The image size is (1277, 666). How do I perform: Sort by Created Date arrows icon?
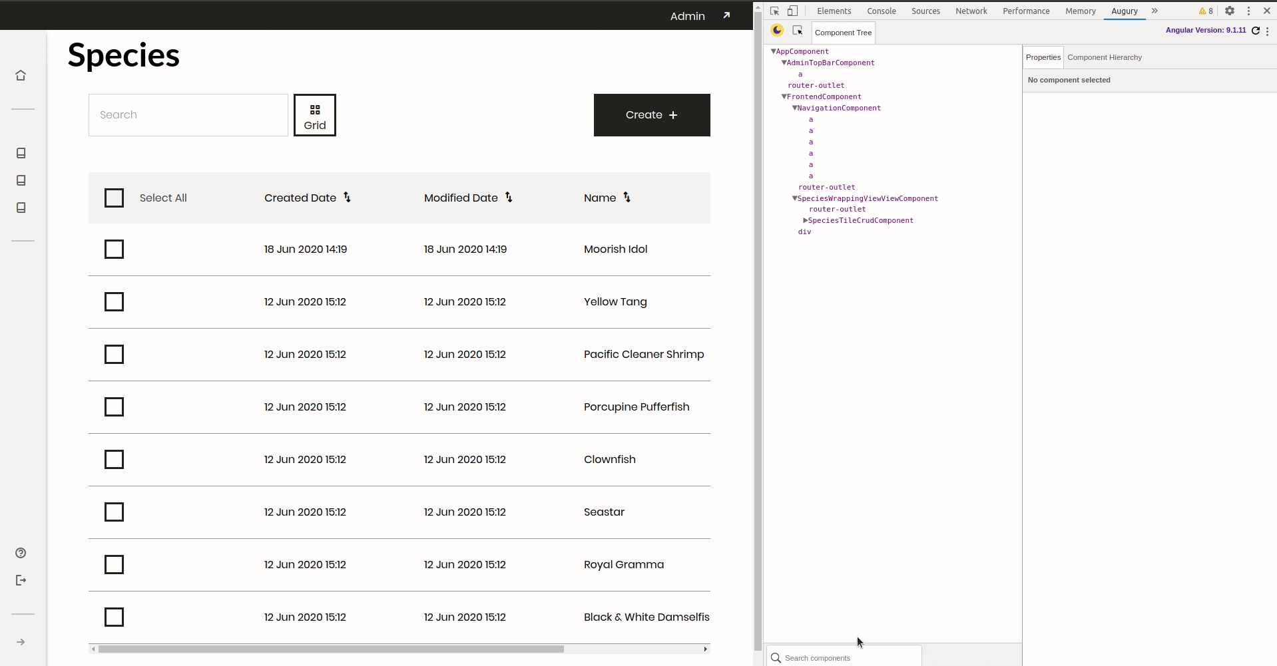(347, 198)
